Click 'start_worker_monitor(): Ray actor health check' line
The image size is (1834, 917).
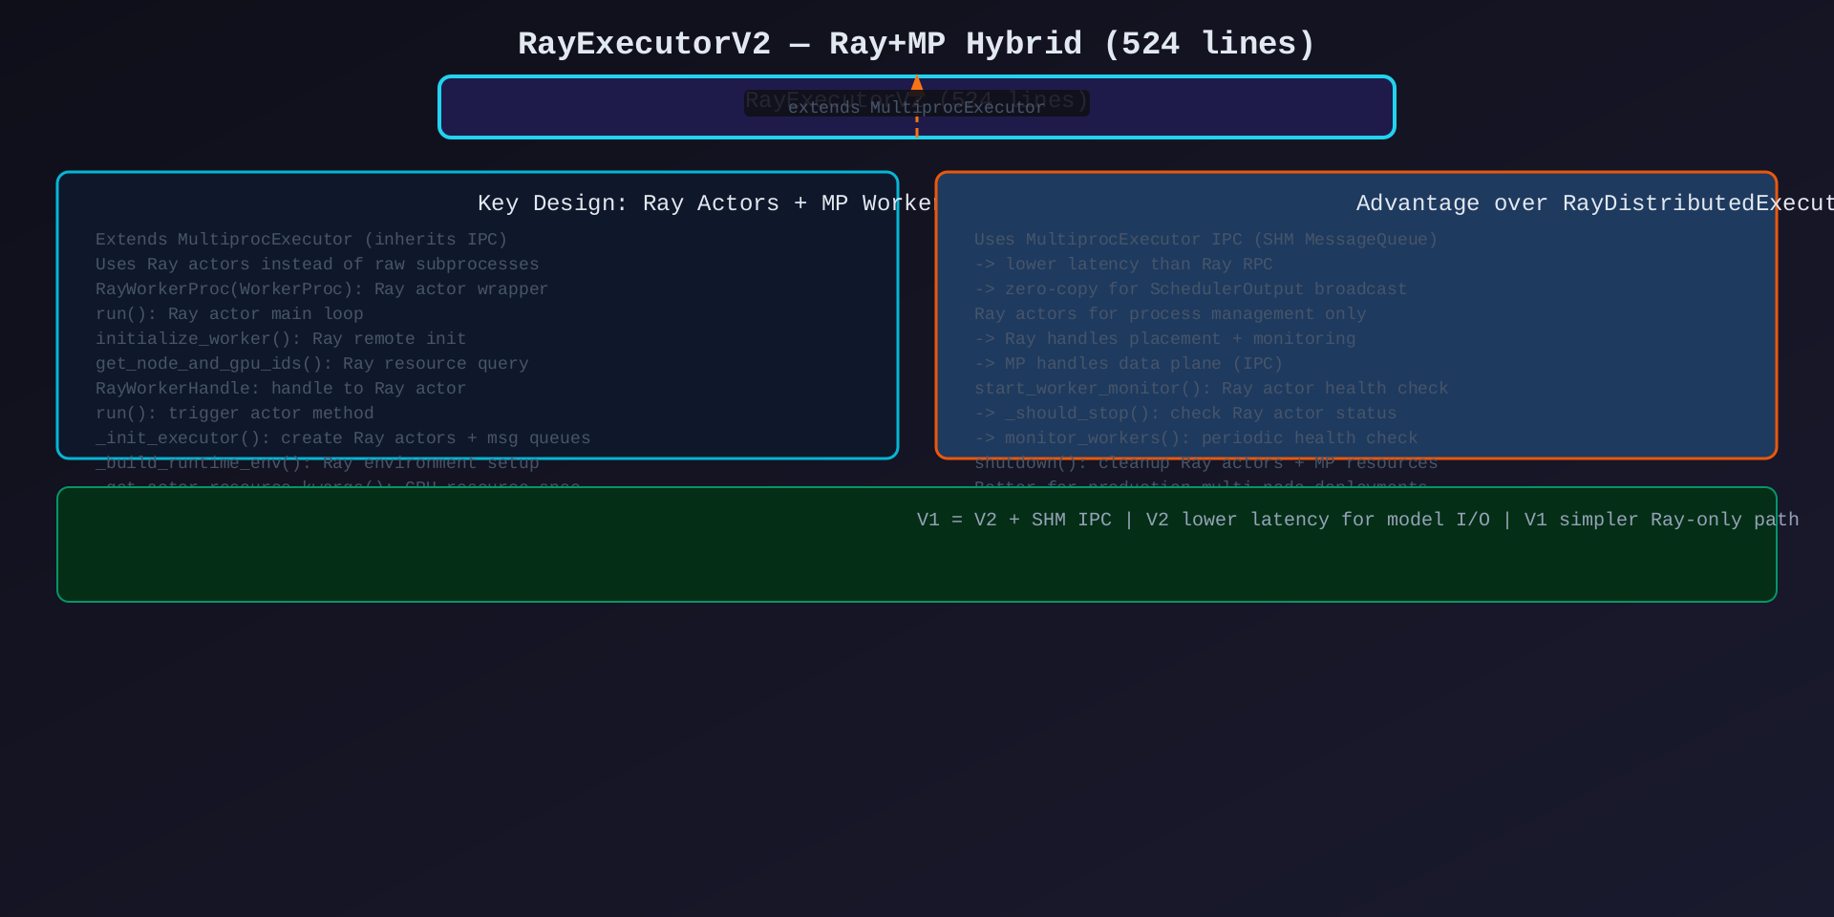1211,389
